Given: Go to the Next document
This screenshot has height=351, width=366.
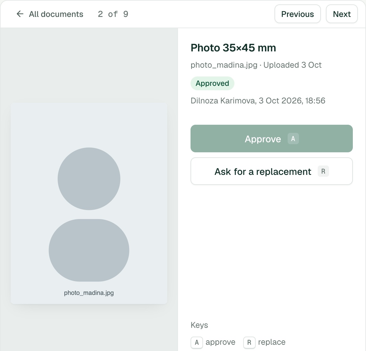Looking at the screenshot, I should (x=342, y=14).
